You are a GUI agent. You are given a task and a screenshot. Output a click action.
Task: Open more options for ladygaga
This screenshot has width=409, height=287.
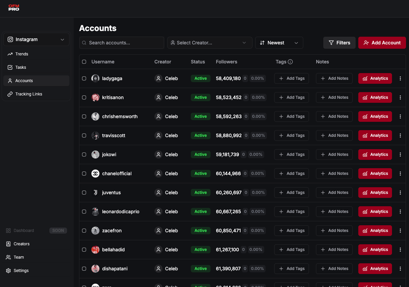coord(400,78)
